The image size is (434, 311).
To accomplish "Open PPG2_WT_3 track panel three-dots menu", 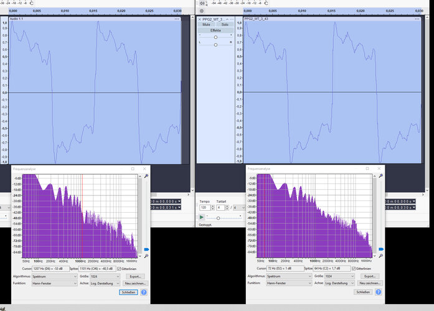I will pyautogui.click(x=232, y=19).
